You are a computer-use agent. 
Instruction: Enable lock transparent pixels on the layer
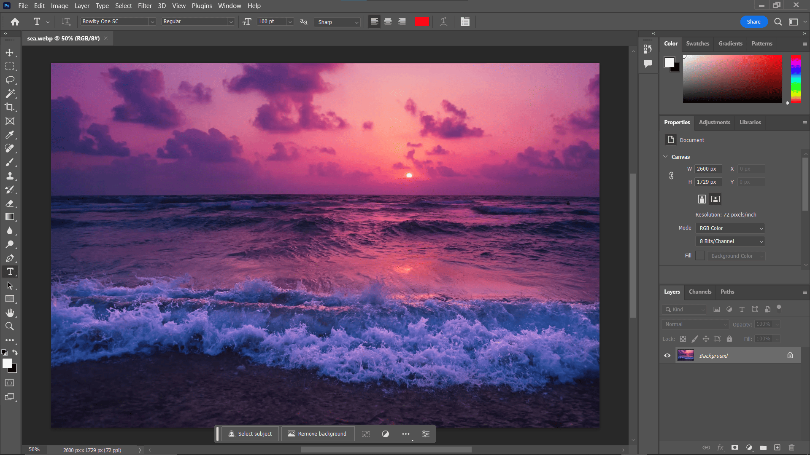click(x=683, y=338)
